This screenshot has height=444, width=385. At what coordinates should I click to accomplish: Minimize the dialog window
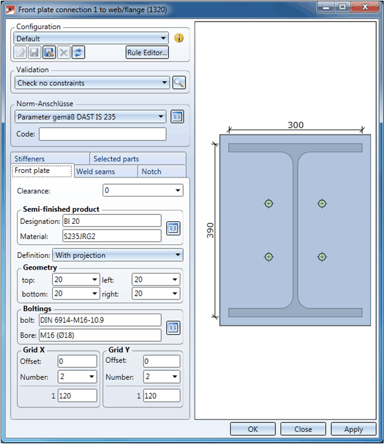click(x=326, y=7)
